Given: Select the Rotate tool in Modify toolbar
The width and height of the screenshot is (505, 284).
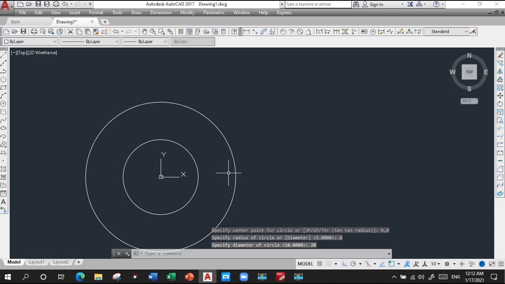Looking at the screenshot, I should (500, 104).
